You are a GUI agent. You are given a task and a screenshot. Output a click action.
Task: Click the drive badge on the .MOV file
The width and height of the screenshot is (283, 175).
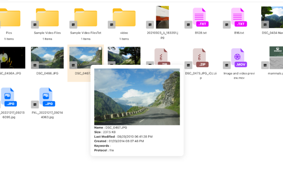pyautogui.click(x=227, y=65)
